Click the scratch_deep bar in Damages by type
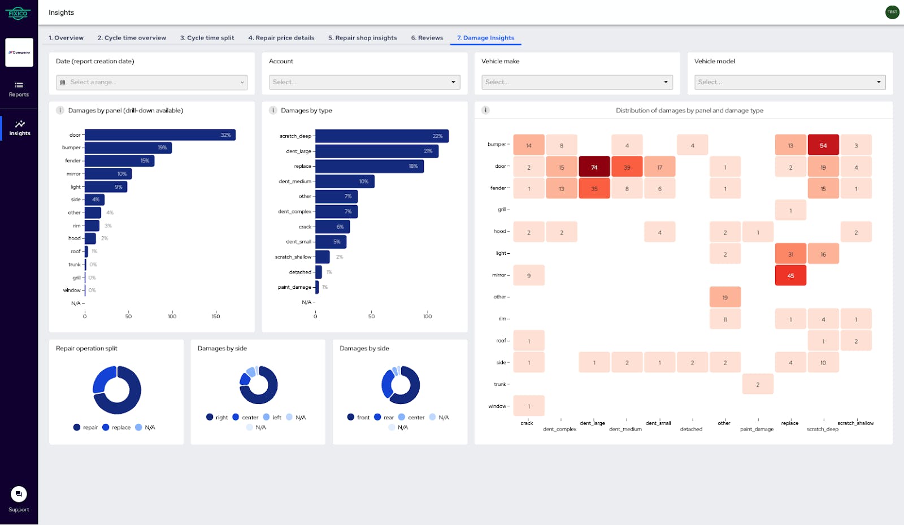Viewport: 904px width, 525px height. [x=382, y=136]
